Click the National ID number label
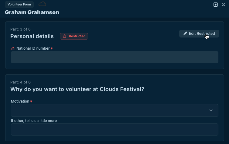 33,48
